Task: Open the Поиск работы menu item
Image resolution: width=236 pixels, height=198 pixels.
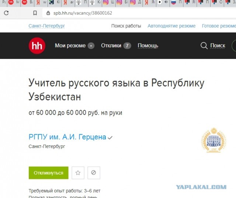Action: tap(126, 26)
